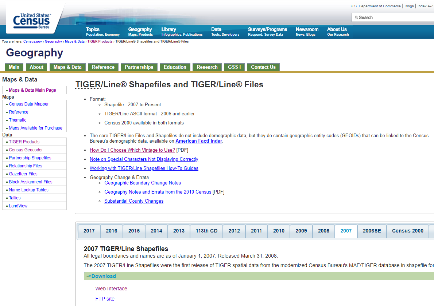Open Census Geocoder sidebar link
The width and height of the screenshot is (434, 306).
tap(26, 150)
